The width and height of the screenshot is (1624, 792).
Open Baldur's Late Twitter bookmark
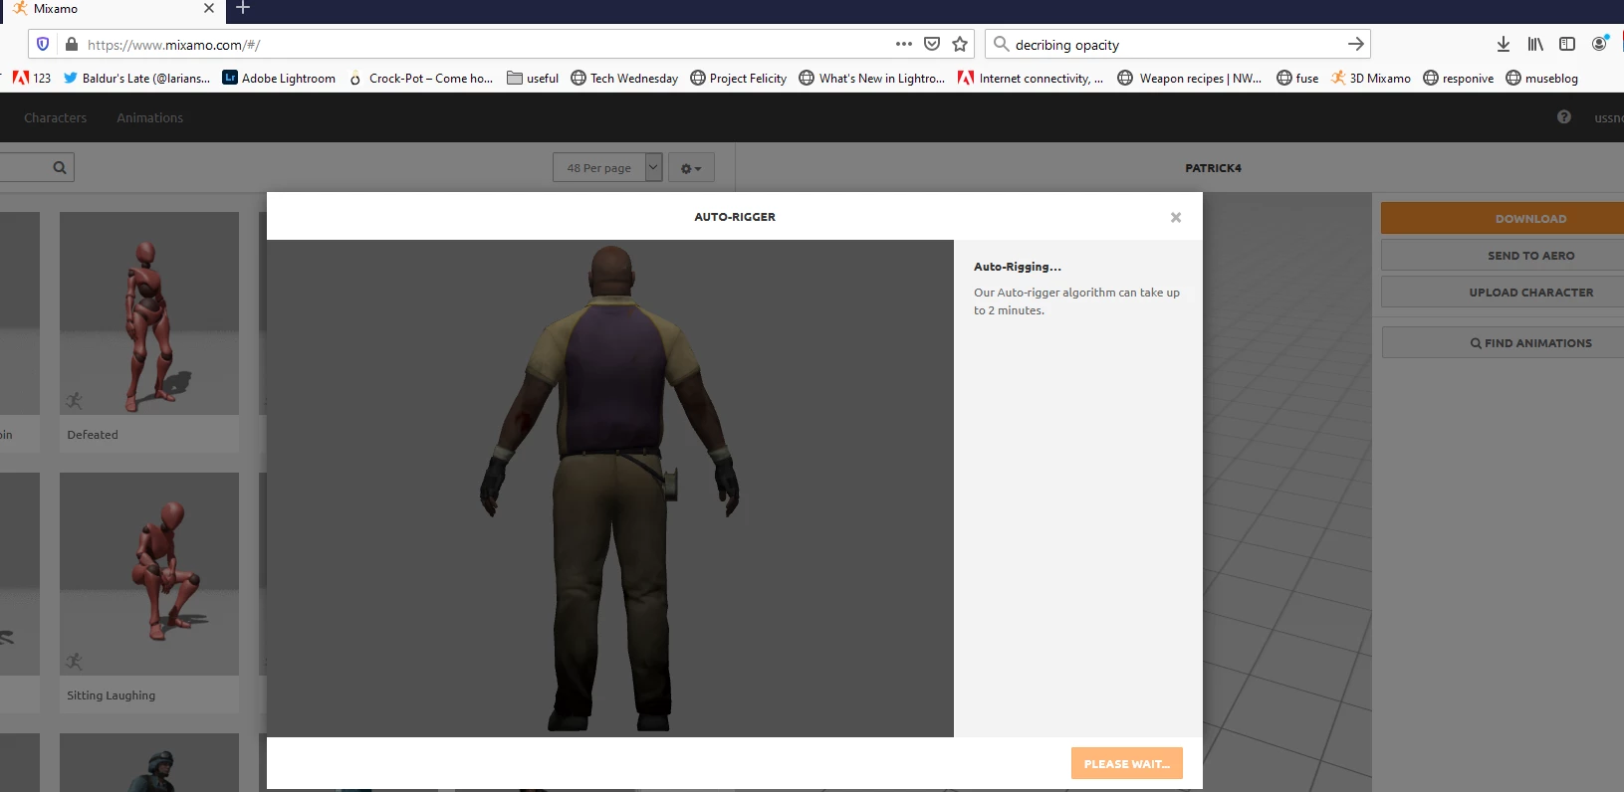click(x=136, y=78)
